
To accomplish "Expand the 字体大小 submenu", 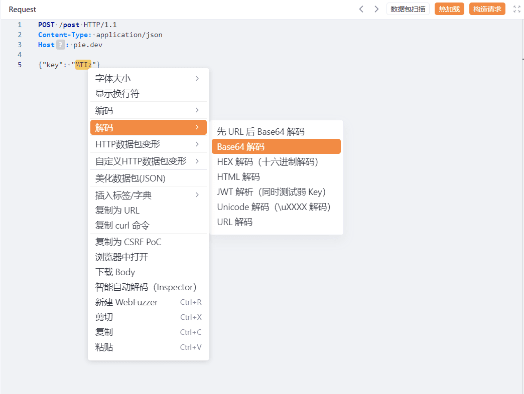I will pos(148,79).
